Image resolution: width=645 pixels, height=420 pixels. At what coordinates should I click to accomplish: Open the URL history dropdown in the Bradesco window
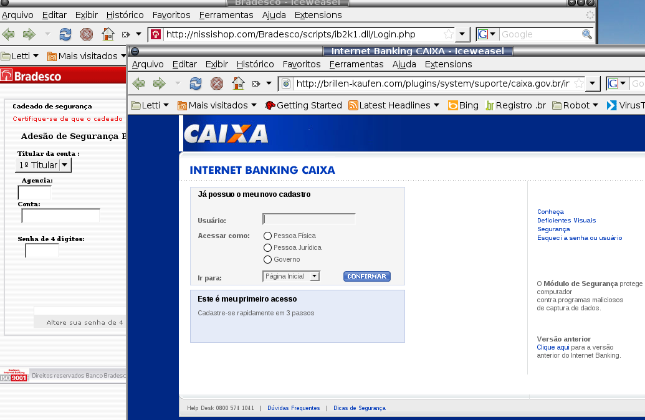point(462,34)
